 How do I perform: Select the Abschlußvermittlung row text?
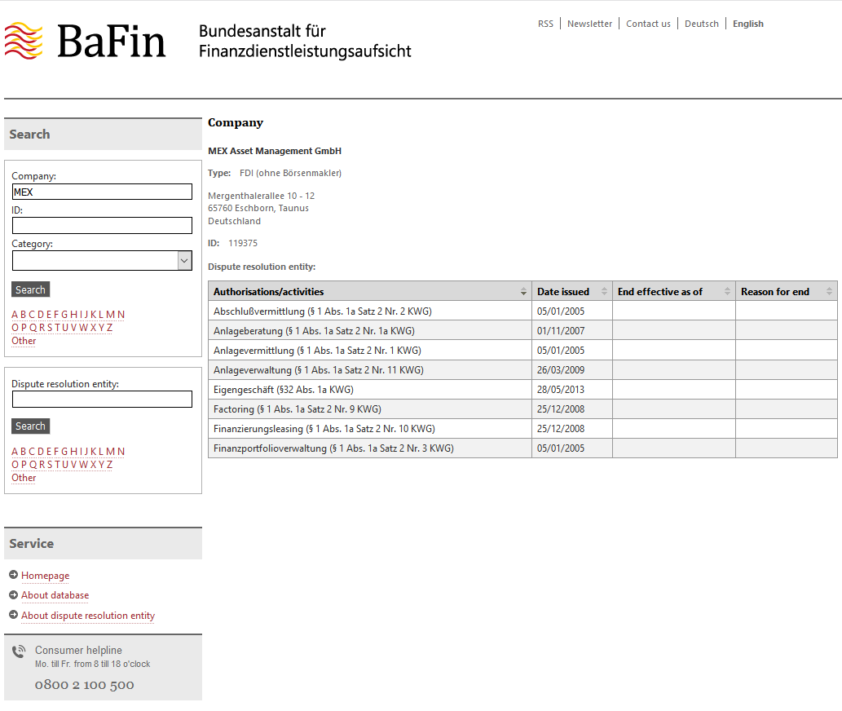point(323,311)
